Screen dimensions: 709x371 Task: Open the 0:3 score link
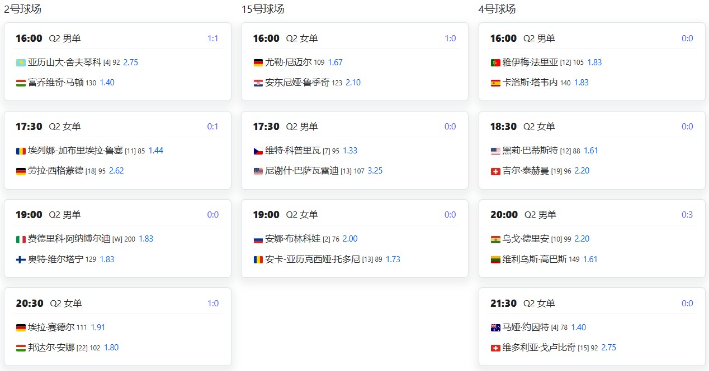point(687,215)
